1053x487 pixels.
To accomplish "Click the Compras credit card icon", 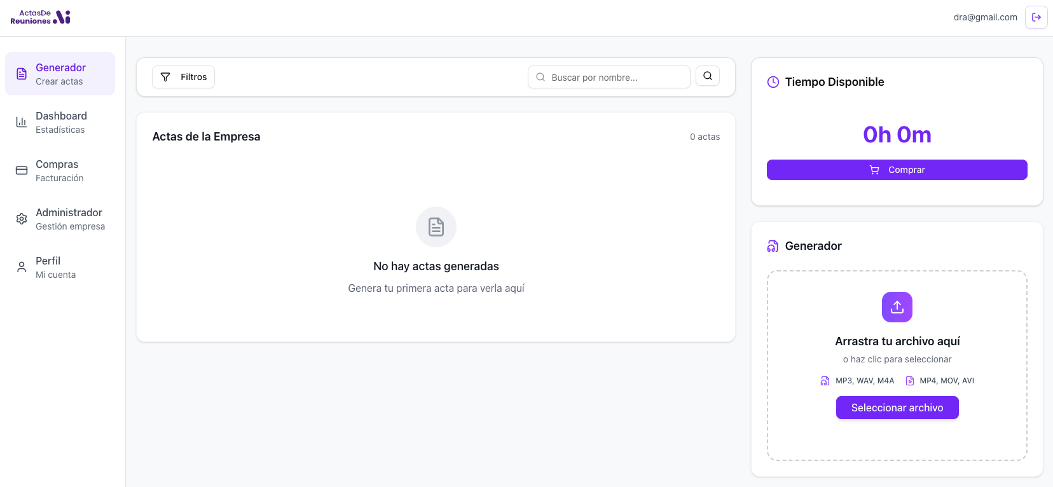I will pyautogui.click(x=22, y=170).
